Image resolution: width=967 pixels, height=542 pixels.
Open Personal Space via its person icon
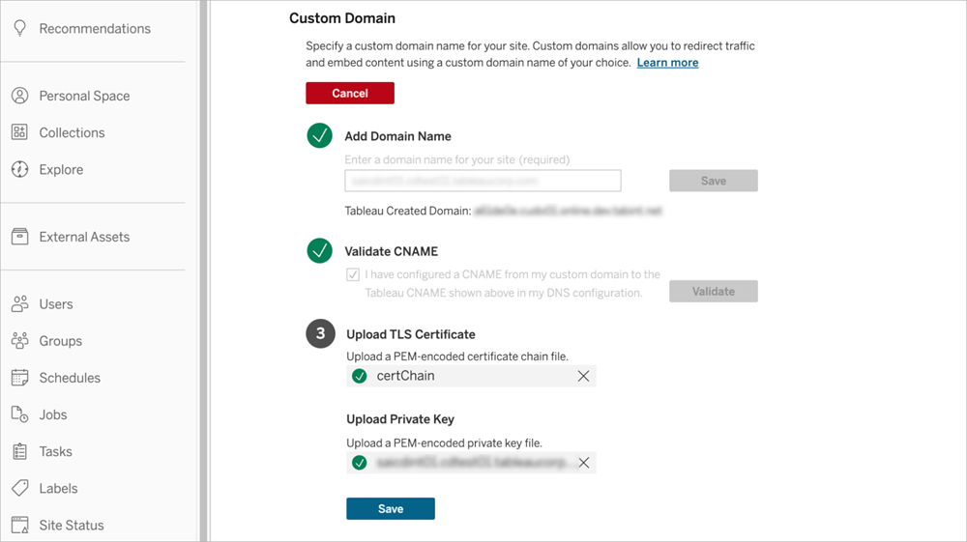point(19,96)
